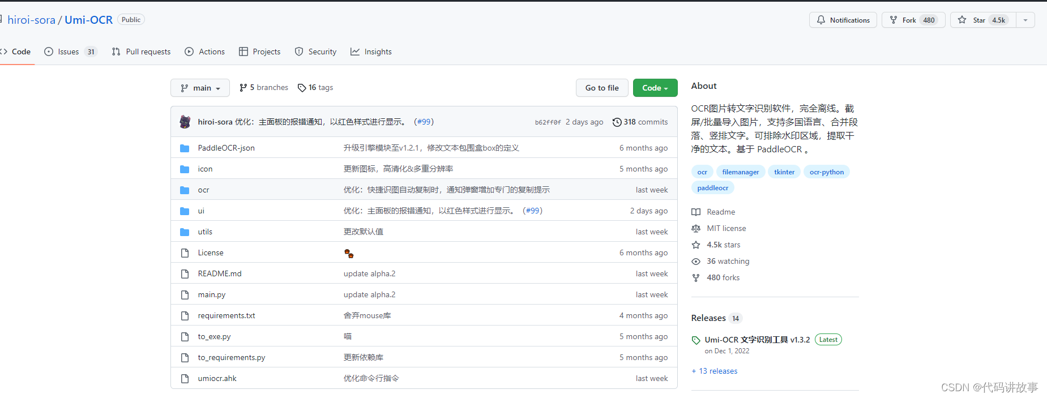Screen dimensions: 1047x398
Task: Select the paddleocr topic tag
Action: [x=713, y=188]
